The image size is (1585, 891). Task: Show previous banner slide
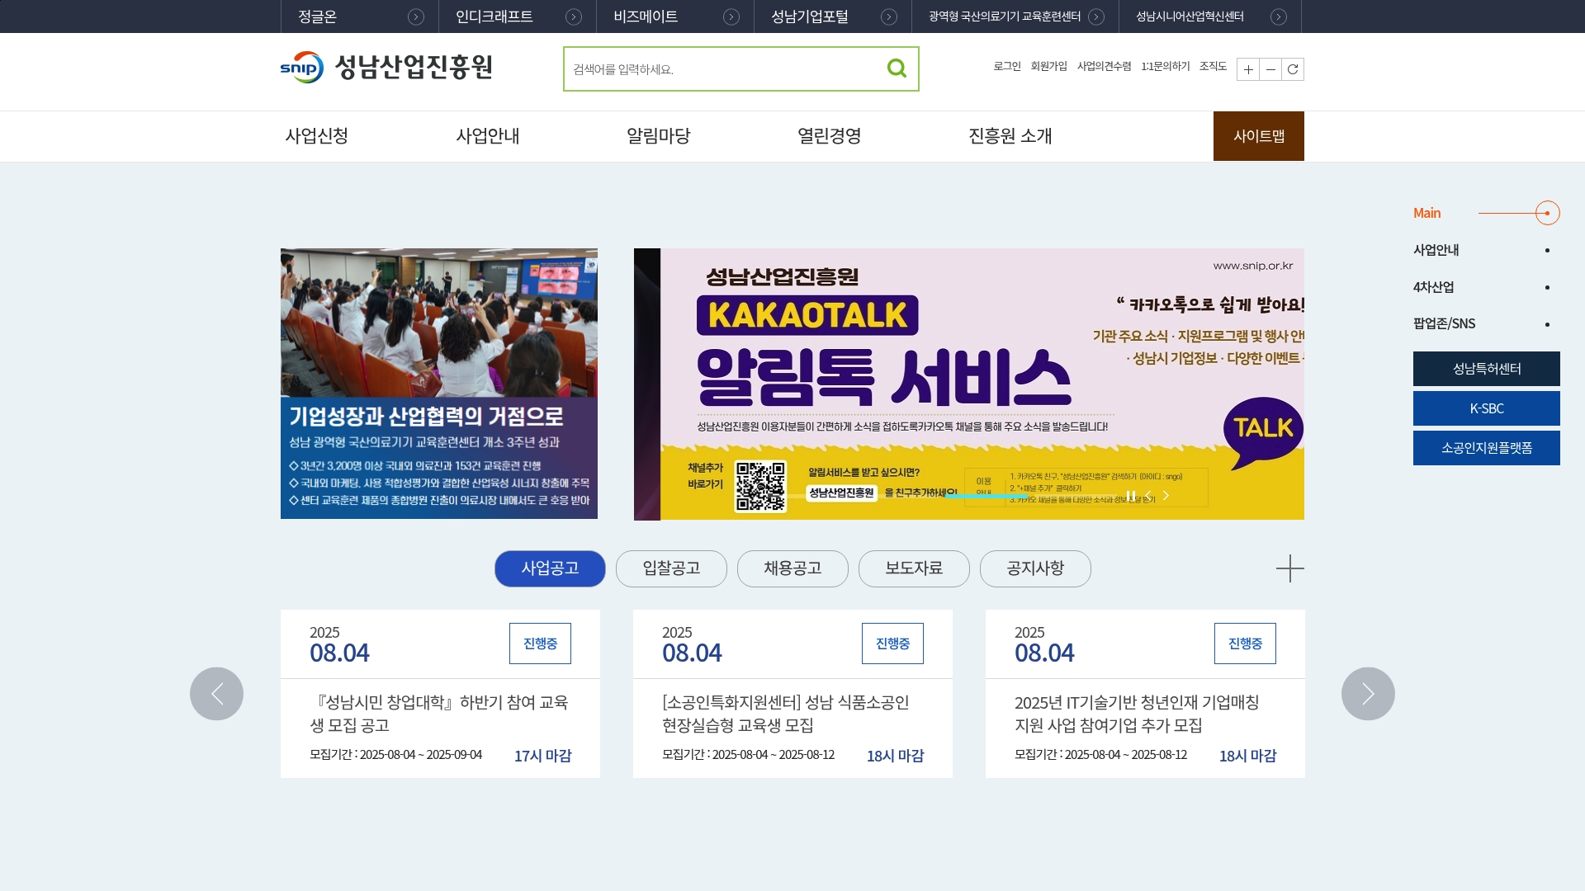coord(1148,495)
